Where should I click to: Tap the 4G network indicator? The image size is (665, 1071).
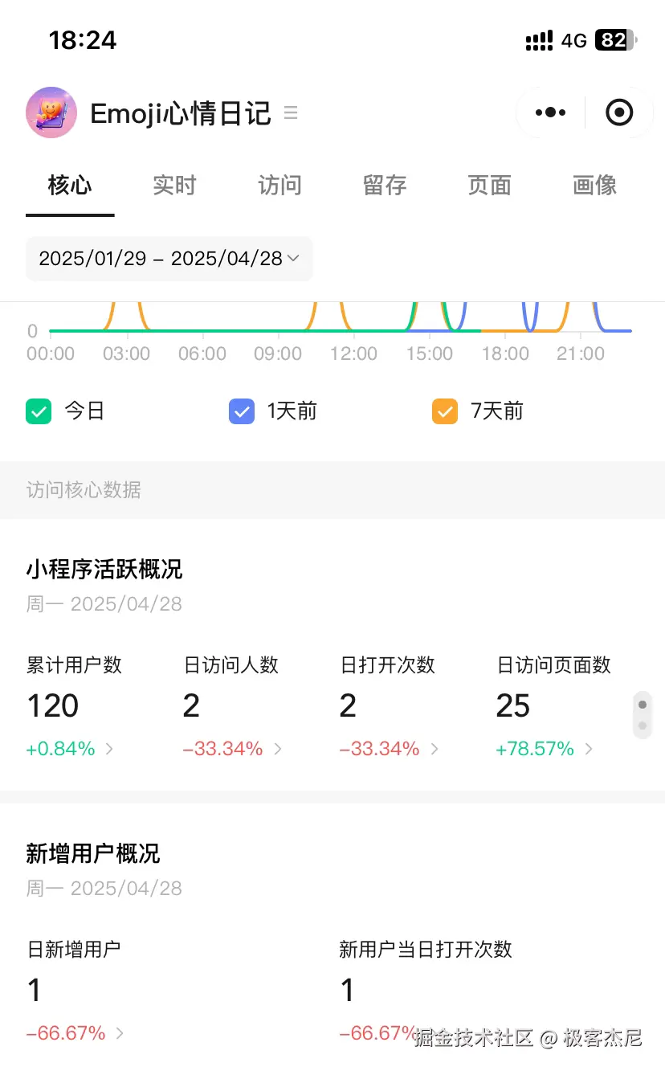[x=576, y=40]
